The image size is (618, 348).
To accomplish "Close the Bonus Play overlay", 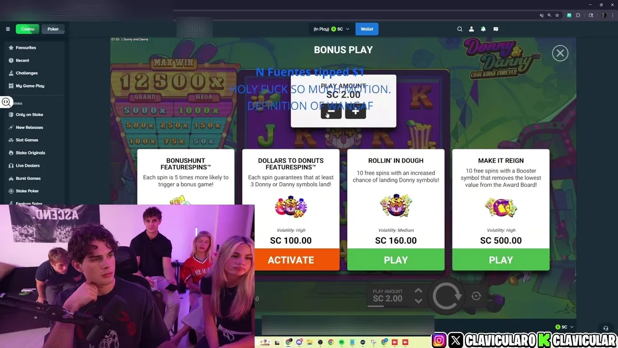I will (560, 53).
